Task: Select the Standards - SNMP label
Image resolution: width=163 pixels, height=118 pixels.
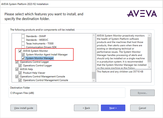Action: coord(36,36)
